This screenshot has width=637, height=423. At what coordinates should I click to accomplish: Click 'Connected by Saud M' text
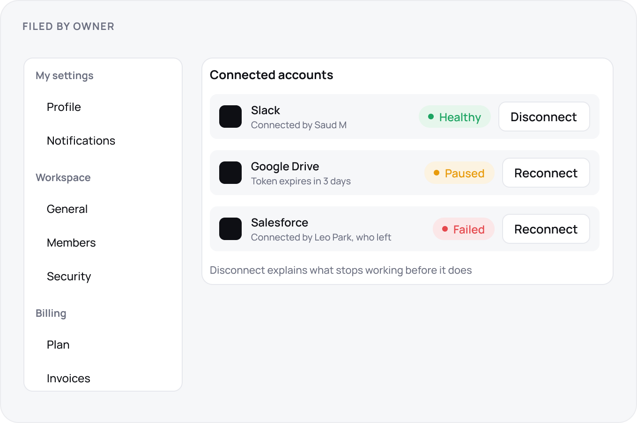[299, 125]
